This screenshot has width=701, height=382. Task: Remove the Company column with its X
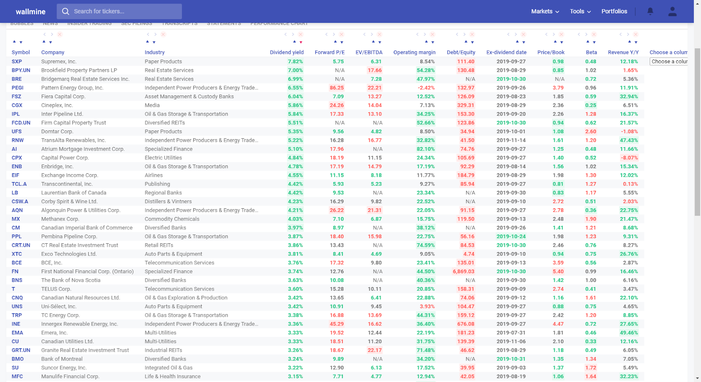click(60, 34)
